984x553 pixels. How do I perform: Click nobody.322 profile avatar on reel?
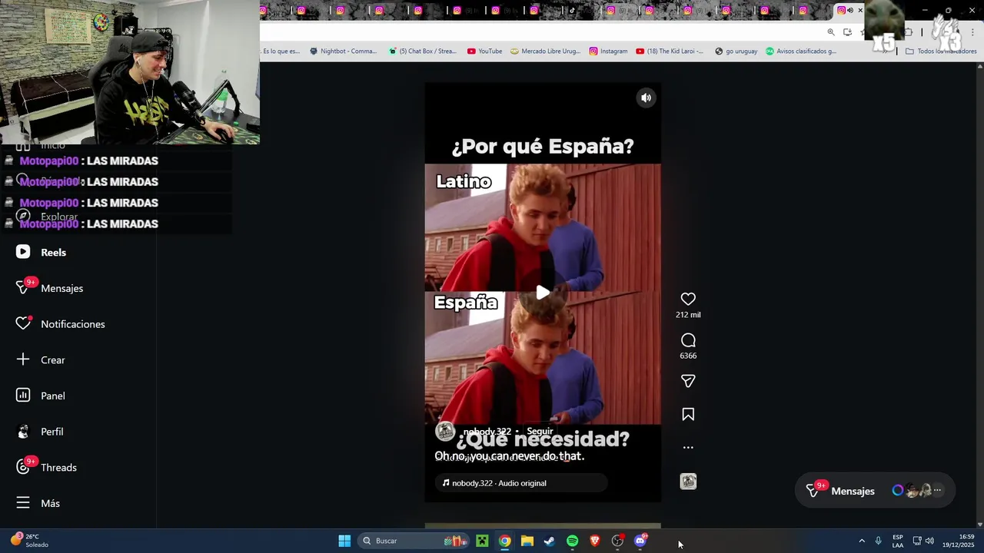click(x=445, y=431)
